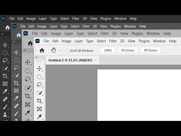Choose the Clone Stamp in the darkest-theme toolbar

coord(5,114)
